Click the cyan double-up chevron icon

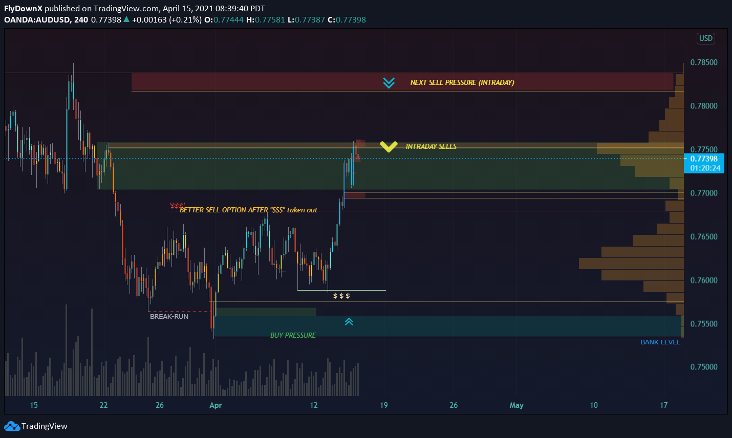coord(349,322)
